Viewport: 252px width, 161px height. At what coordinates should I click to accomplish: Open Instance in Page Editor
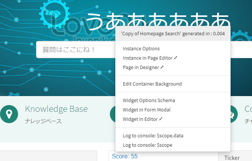(x=150, y=58)
